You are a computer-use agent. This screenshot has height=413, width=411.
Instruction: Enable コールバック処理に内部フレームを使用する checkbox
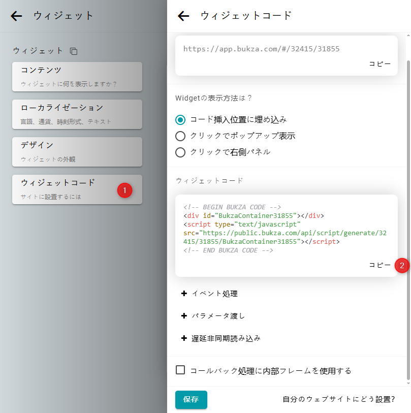click(x=180, y=370)
